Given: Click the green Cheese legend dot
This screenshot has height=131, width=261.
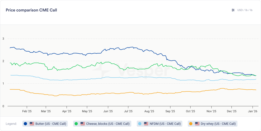Looking at the screenshot, I should (76, 124).
